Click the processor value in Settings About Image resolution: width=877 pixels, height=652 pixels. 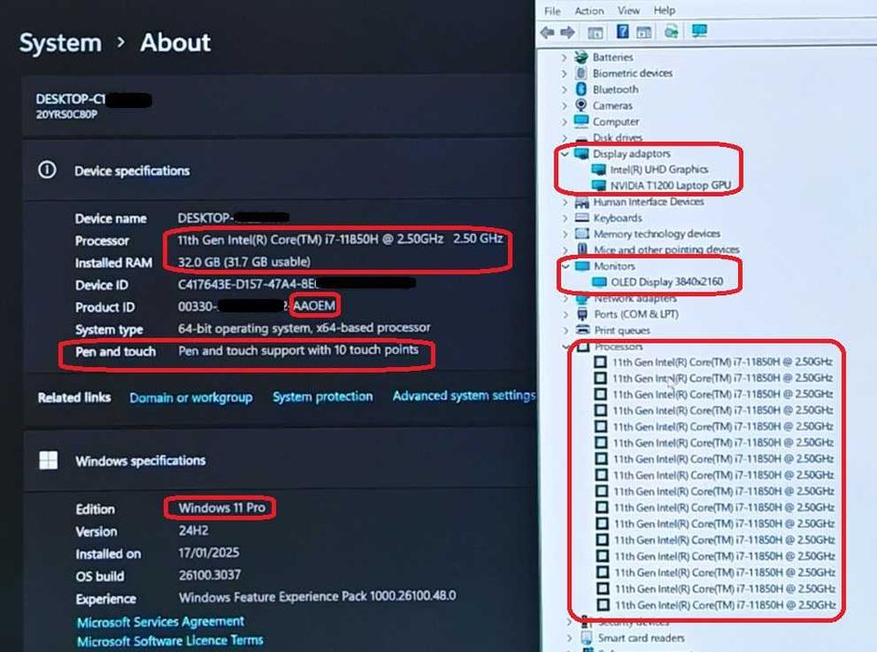[340, 238]
